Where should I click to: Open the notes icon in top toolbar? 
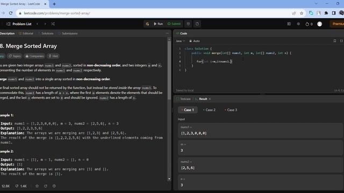tap(197, 24)
